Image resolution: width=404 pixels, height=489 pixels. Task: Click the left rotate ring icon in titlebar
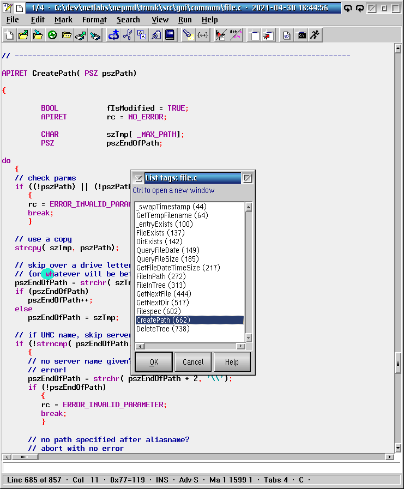348,8
